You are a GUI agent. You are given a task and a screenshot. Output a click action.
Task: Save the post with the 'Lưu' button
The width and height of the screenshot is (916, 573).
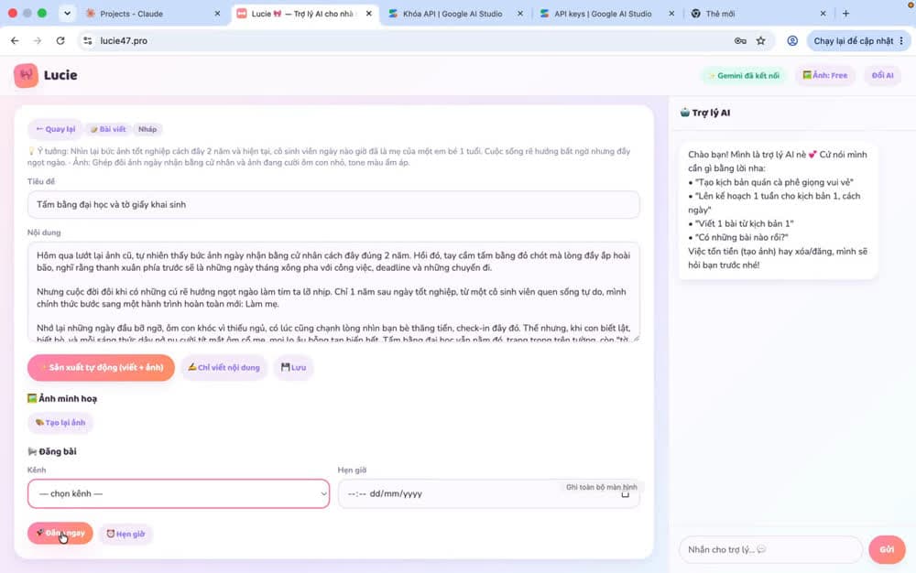click(293, 368)
